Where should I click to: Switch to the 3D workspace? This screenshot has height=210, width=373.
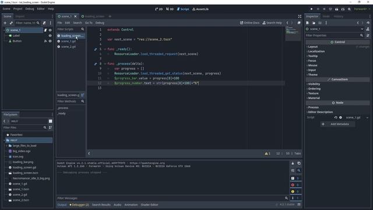[x=170, y=9]
